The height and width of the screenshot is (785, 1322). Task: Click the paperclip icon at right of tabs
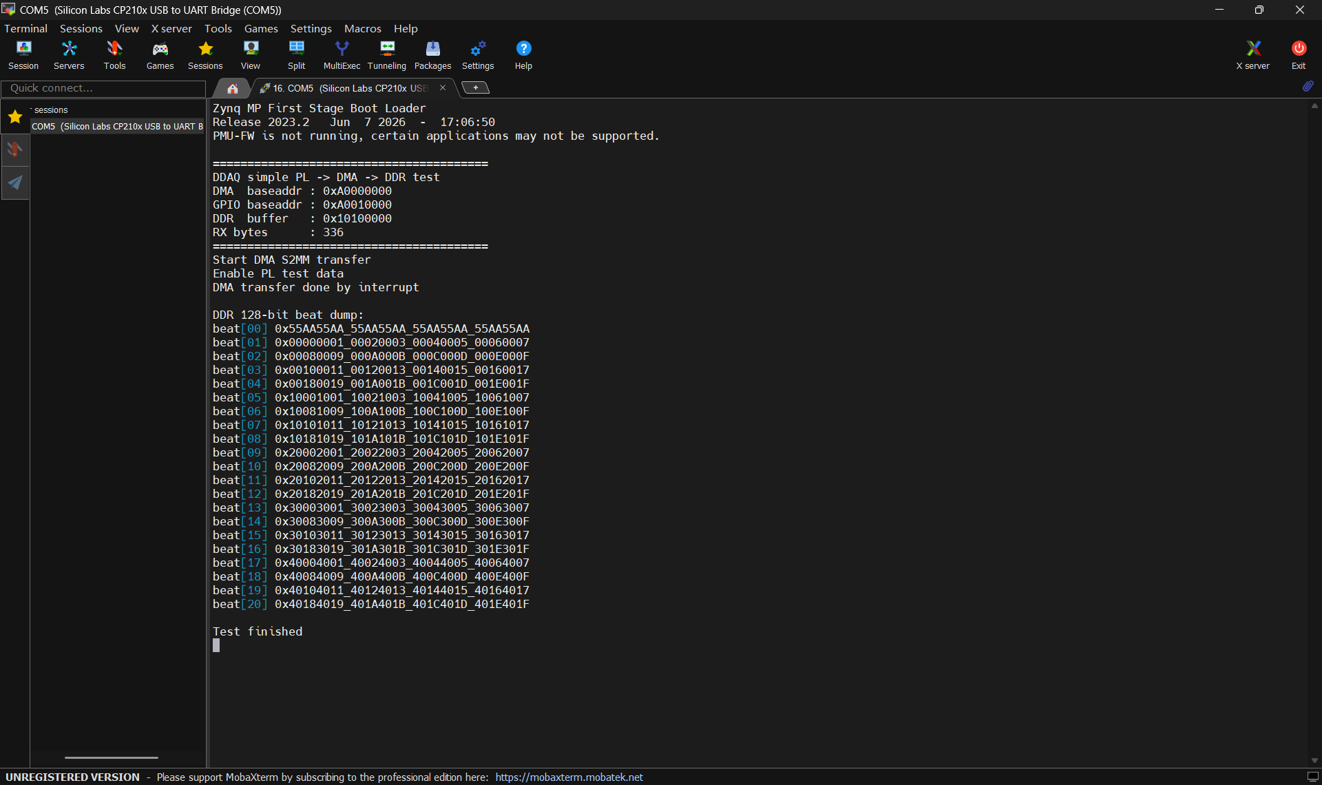tap(1308, 87)
